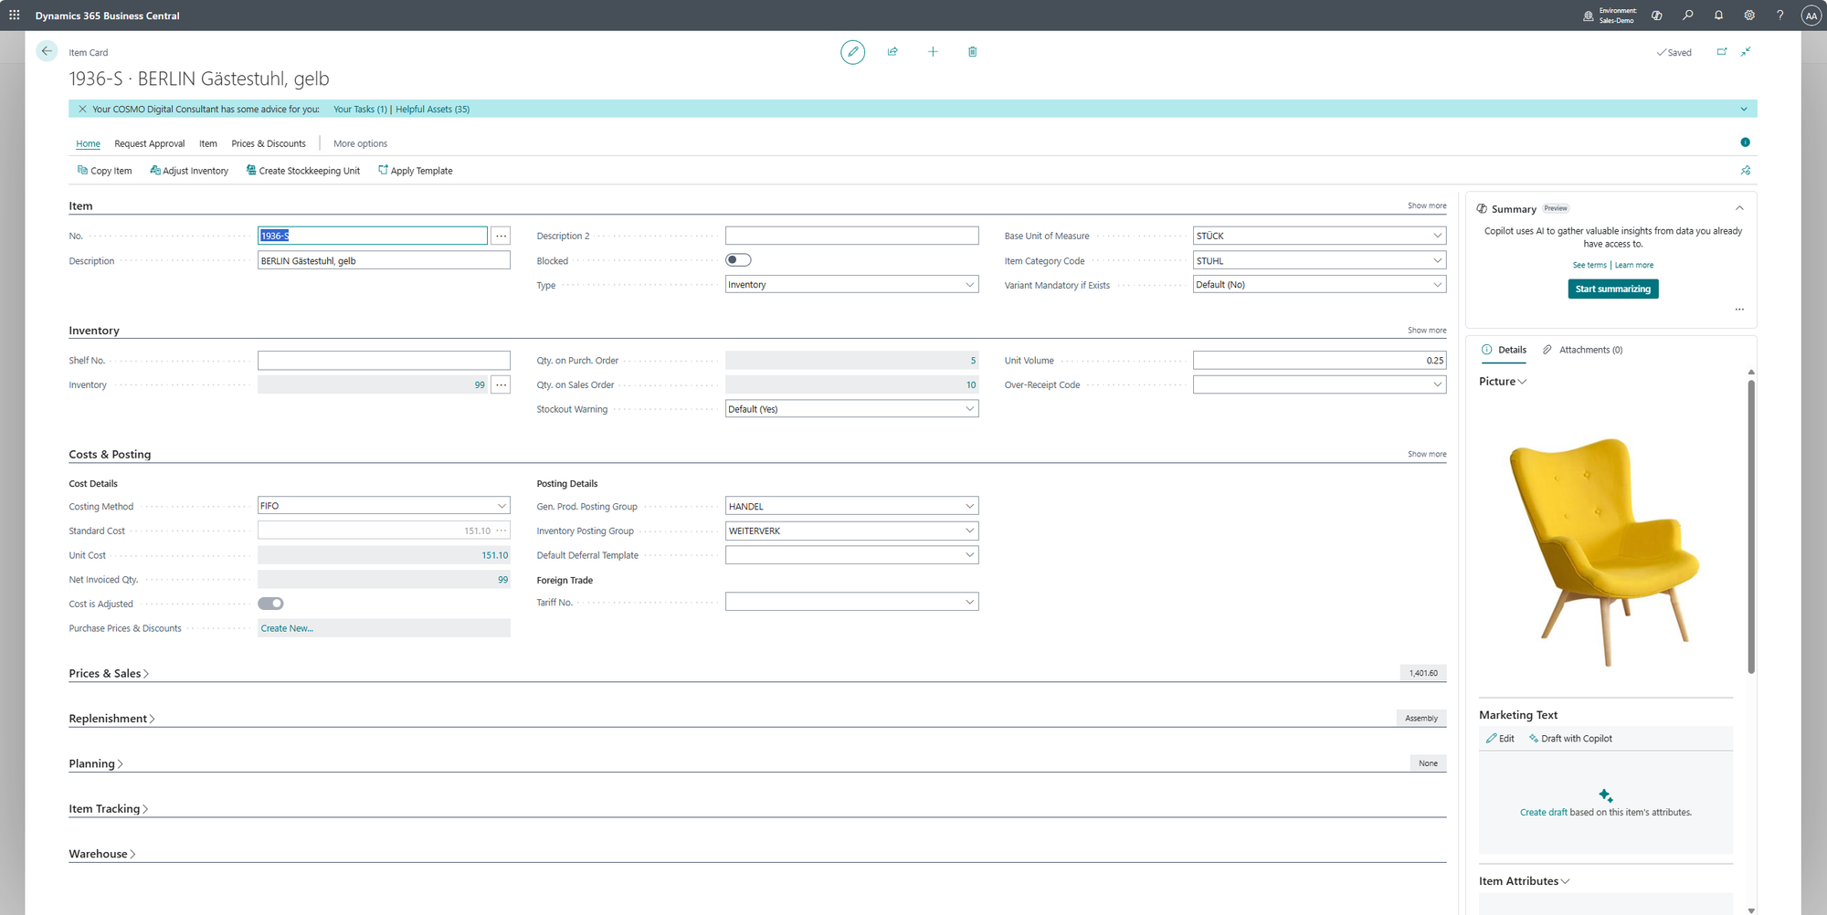Open the app launcher grid icon
This screenshot has height=915, width=1827.
coord(15,16)
